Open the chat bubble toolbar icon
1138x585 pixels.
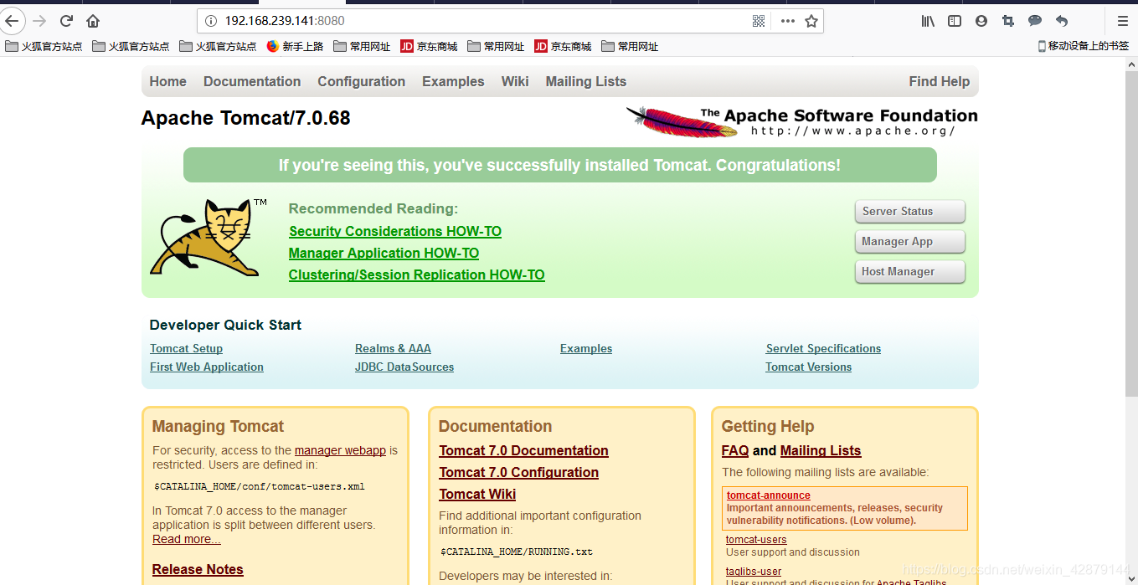pyautogui.click(x=1035, y=21)
